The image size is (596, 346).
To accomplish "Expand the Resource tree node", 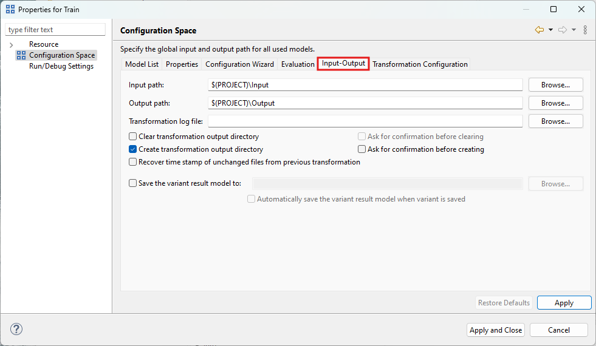I will 11,45.
